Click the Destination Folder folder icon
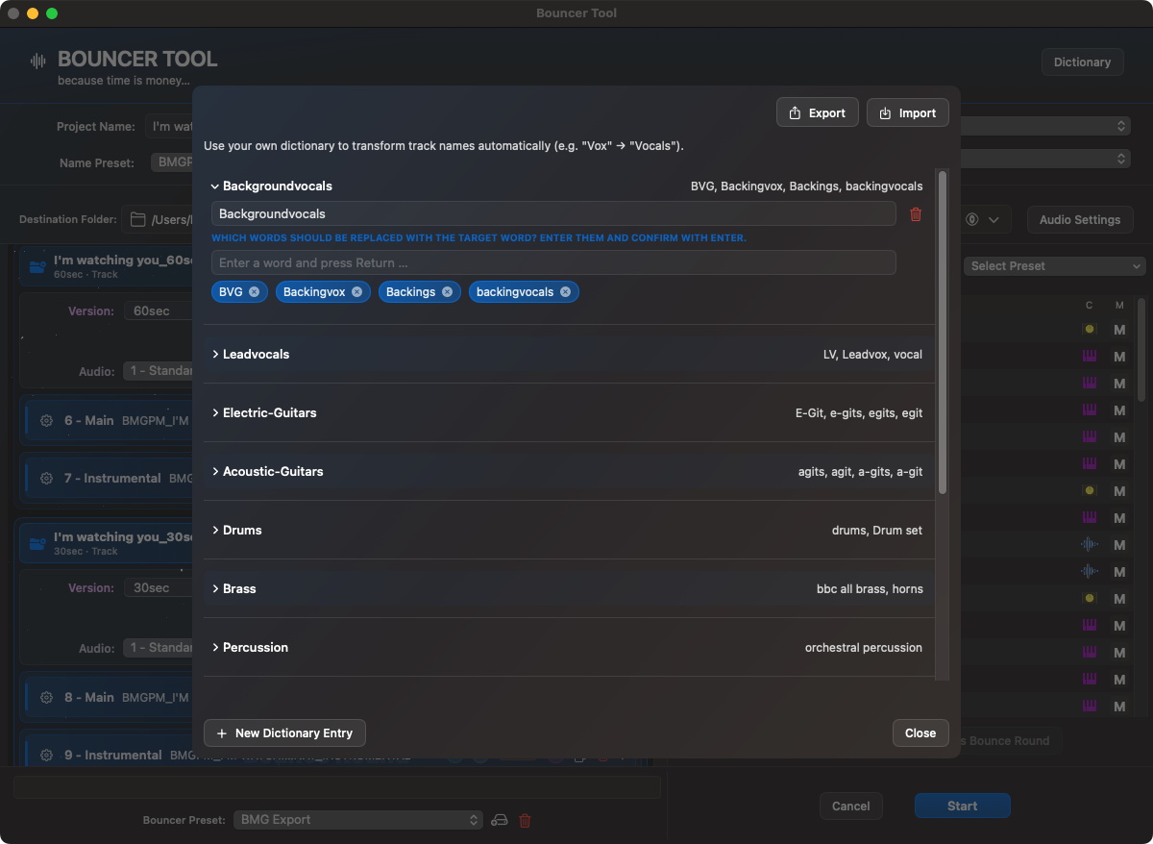Screen dimensions: 1153x844 pyautogui.click(x=137, y=220)
